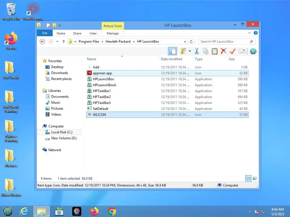Select the HPLaunchBoxA application file

(x=167, y=85)
